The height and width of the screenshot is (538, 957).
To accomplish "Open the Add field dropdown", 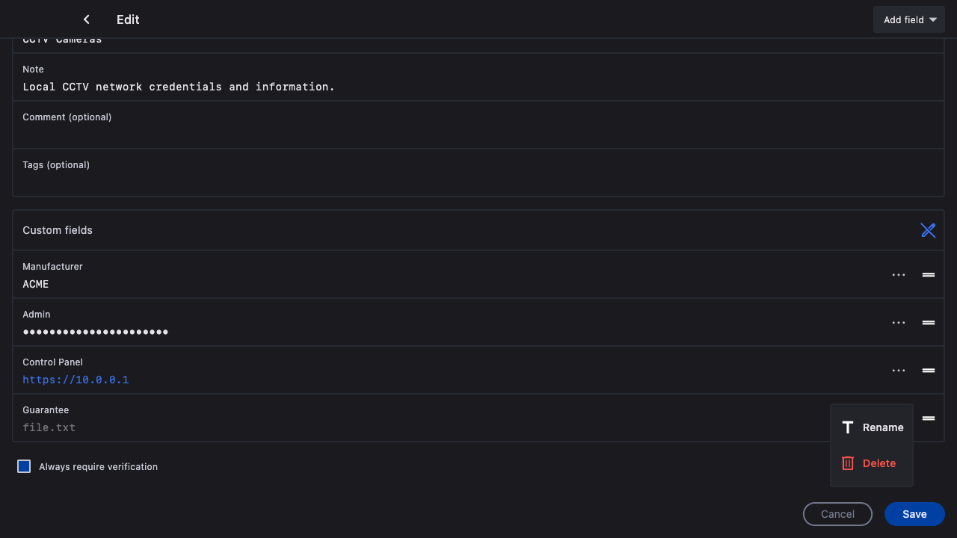I will [909, 19].
